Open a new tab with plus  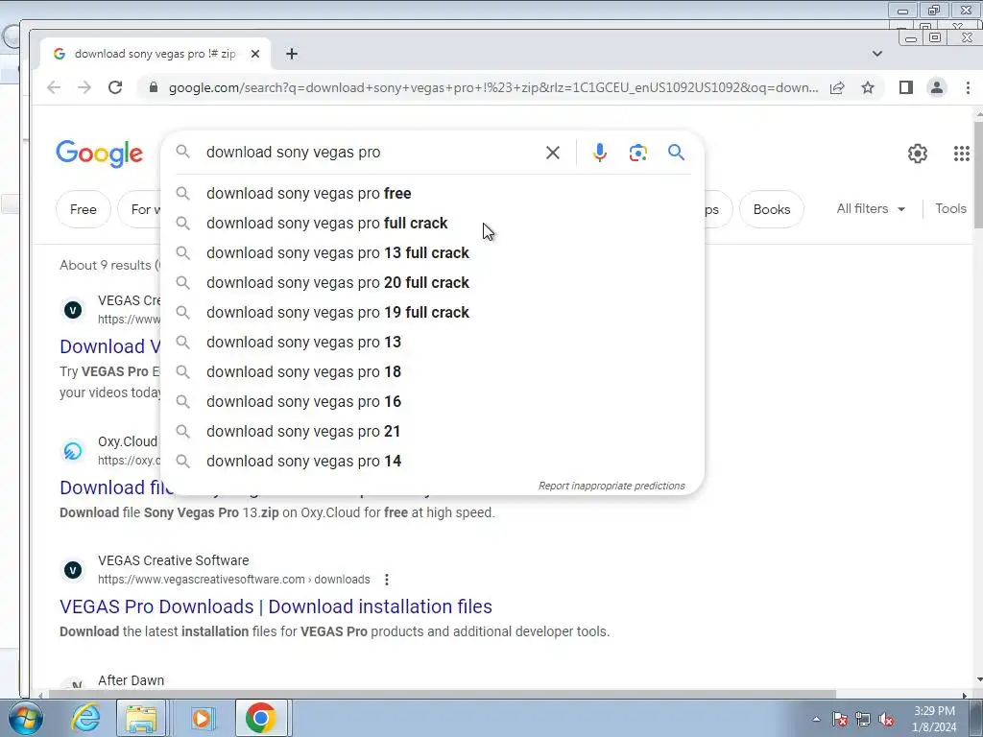pos(292,54)
